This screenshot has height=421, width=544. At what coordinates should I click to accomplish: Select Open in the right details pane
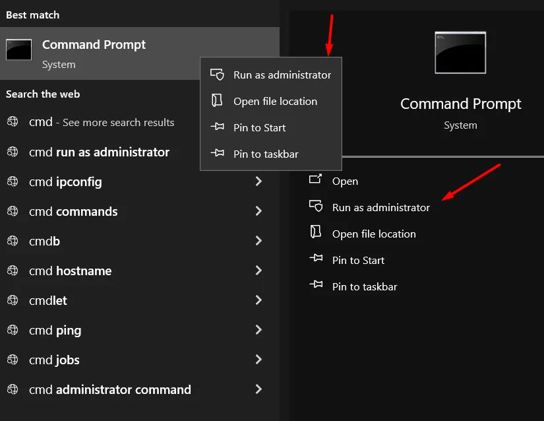pyautogui.click(x=345, y=181)
